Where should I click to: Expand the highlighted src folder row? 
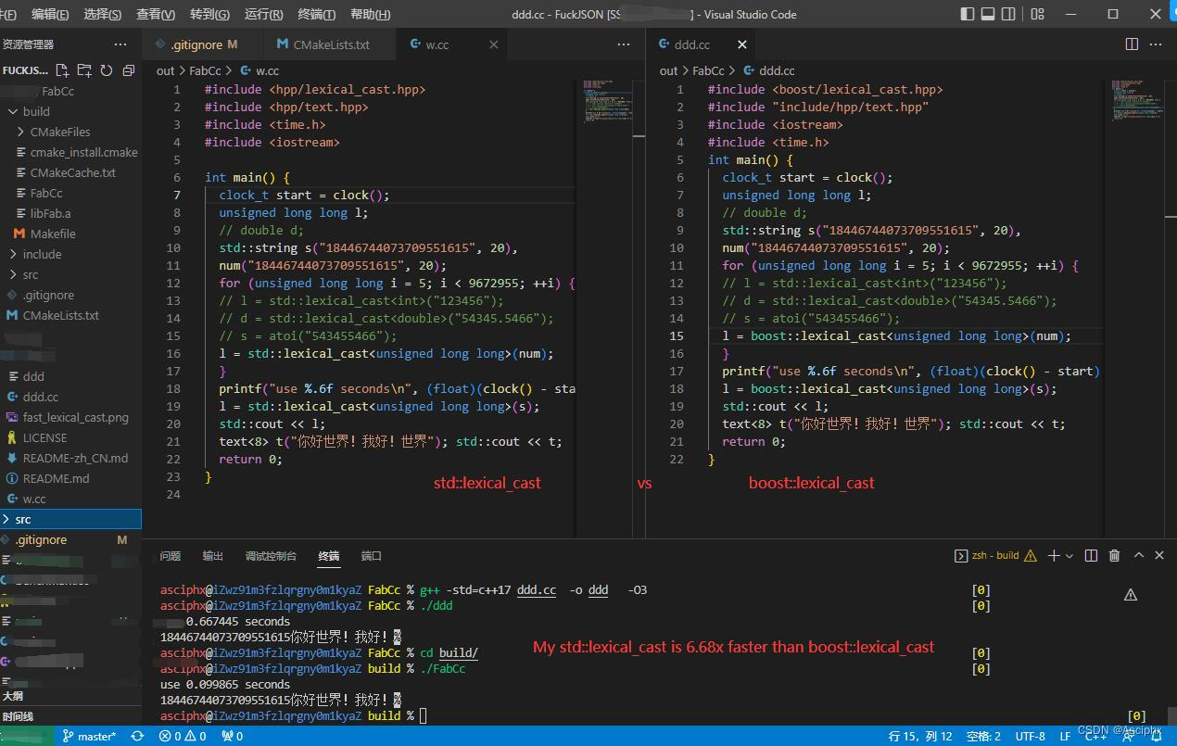pos(71,519)
